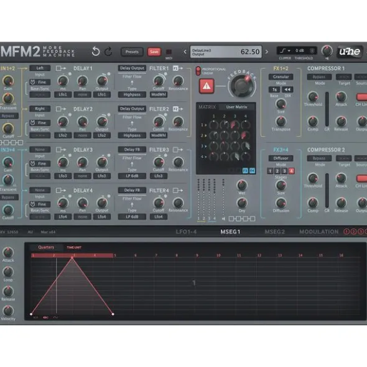Click the MSEG end point at marker 5
The image size is (367, 367).
pyautogui.click(x=113, y=314)
